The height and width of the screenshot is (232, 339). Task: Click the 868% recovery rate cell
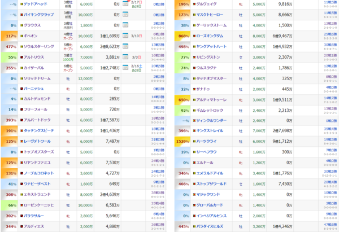coord(183,36)
